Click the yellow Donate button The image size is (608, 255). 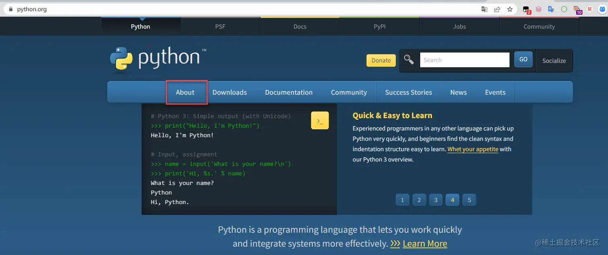(381, 61)
